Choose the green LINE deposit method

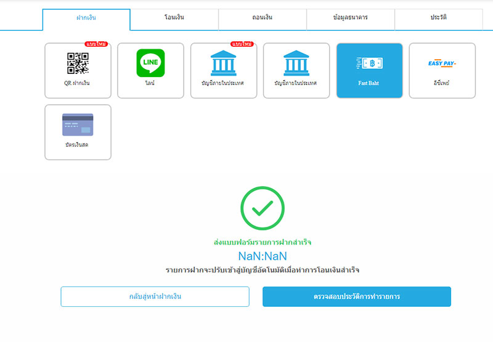click(x=150, y=70)
